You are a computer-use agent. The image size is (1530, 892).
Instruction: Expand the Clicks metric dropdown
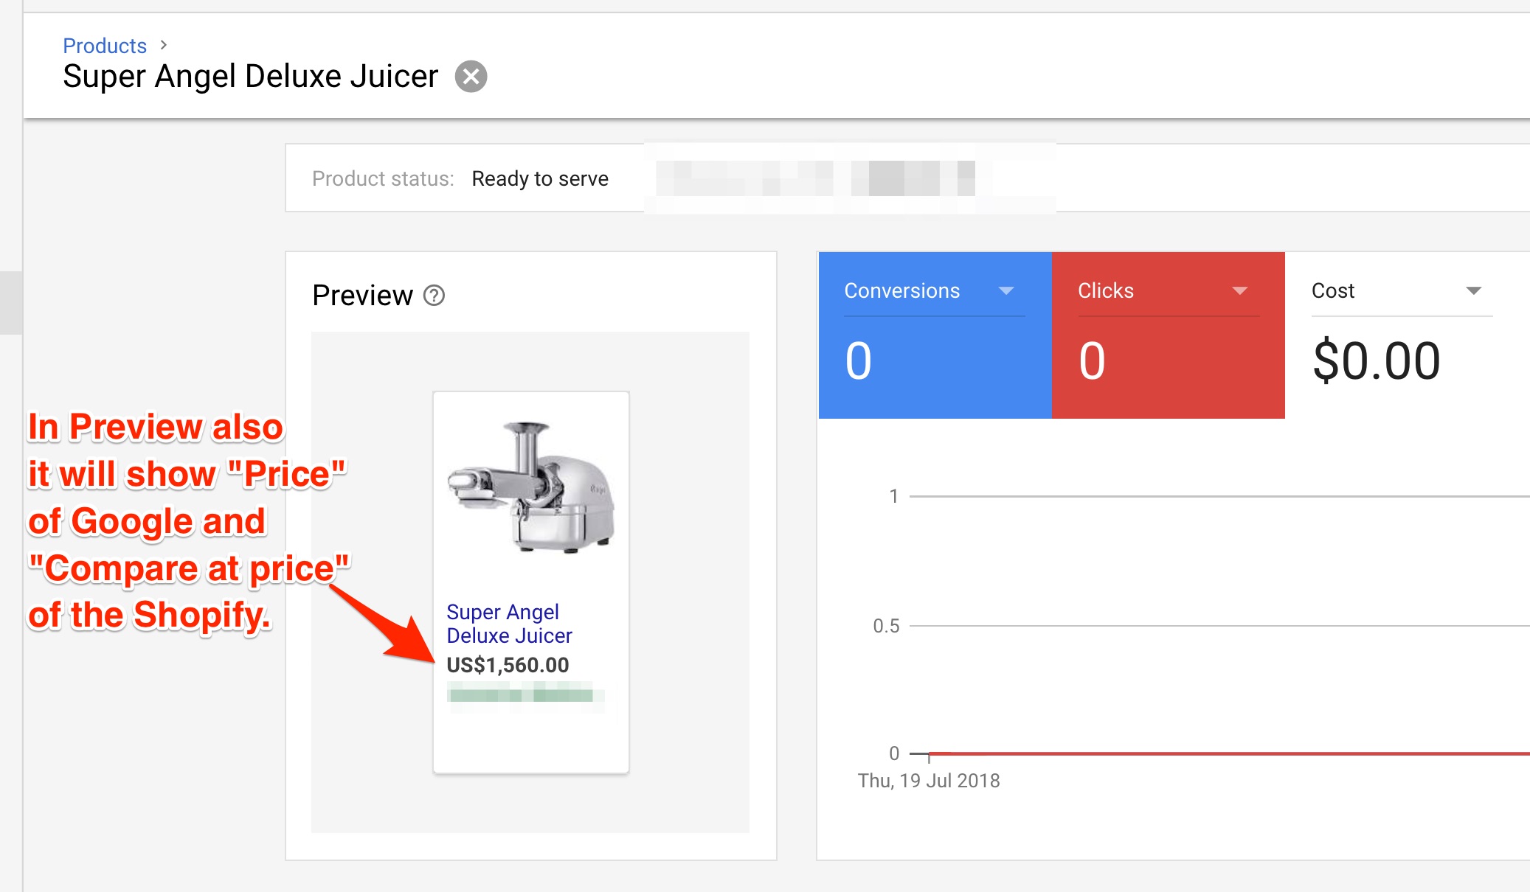[x=1240, y=290]
